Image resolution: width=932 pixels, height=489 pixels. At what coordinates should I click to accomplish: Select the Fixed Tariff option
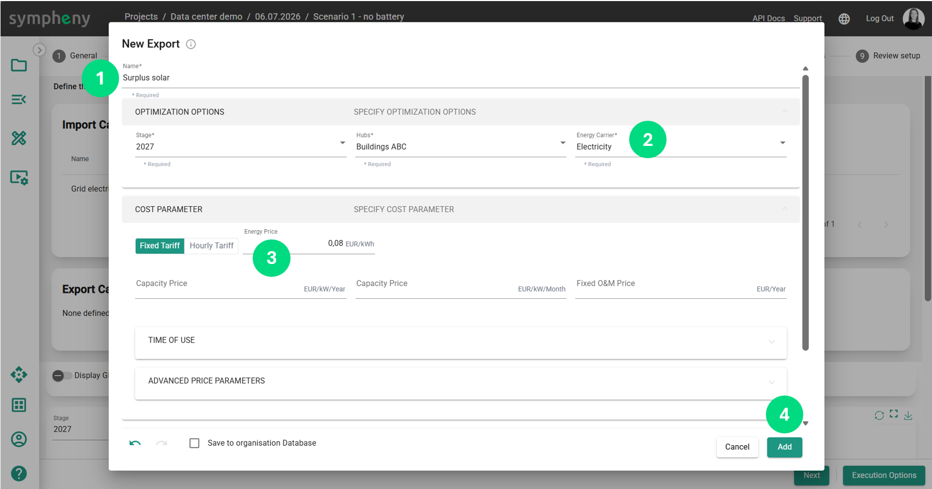[160, 246]
